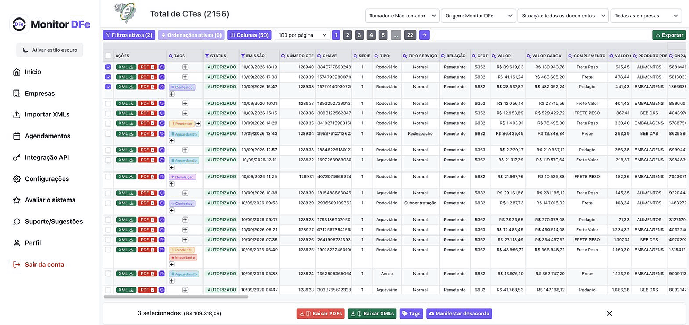Click Conferido tag on CTe 128938
The width and height of the screenshot is (689, 325).
pyautogui.click(x=182, y=87)
